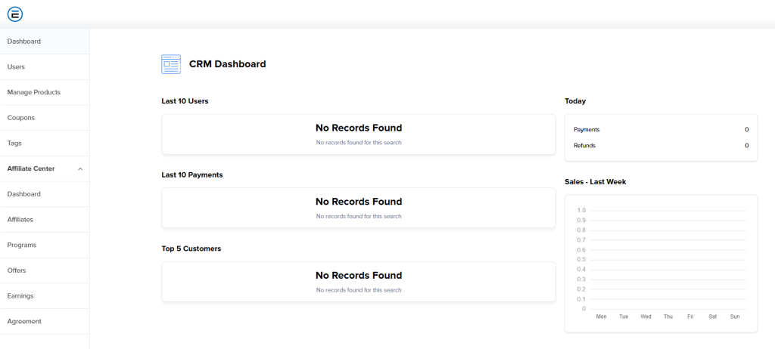This screenshot has height=349, width=775.
Task: Go to Manage Products
Action: [x=45, y=92]
